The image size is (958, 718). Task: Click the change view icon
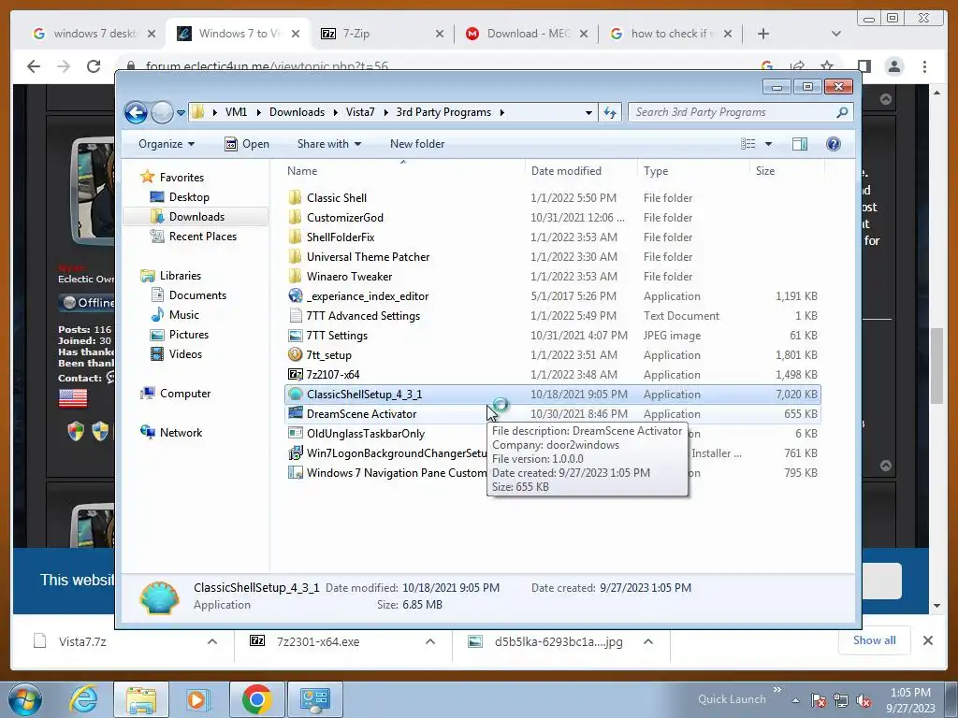[748, 144]
